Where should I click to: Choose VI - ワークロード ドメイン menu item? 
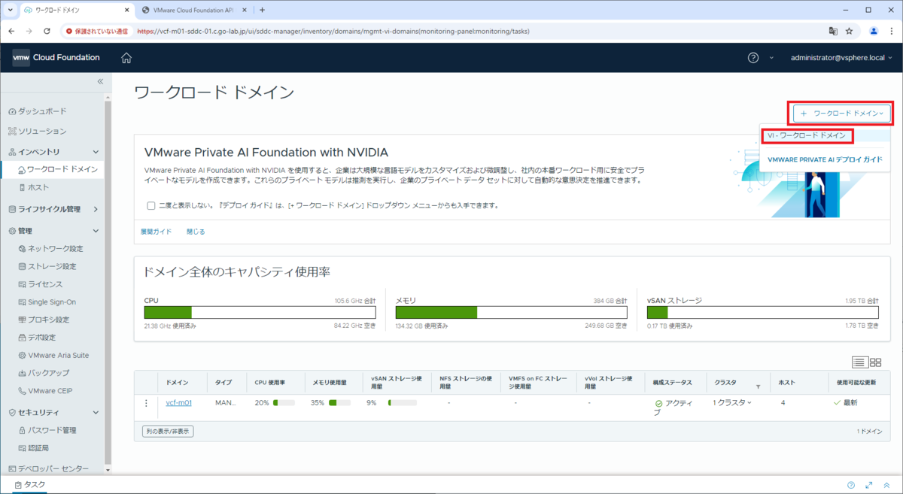click(x=806, y=135)
